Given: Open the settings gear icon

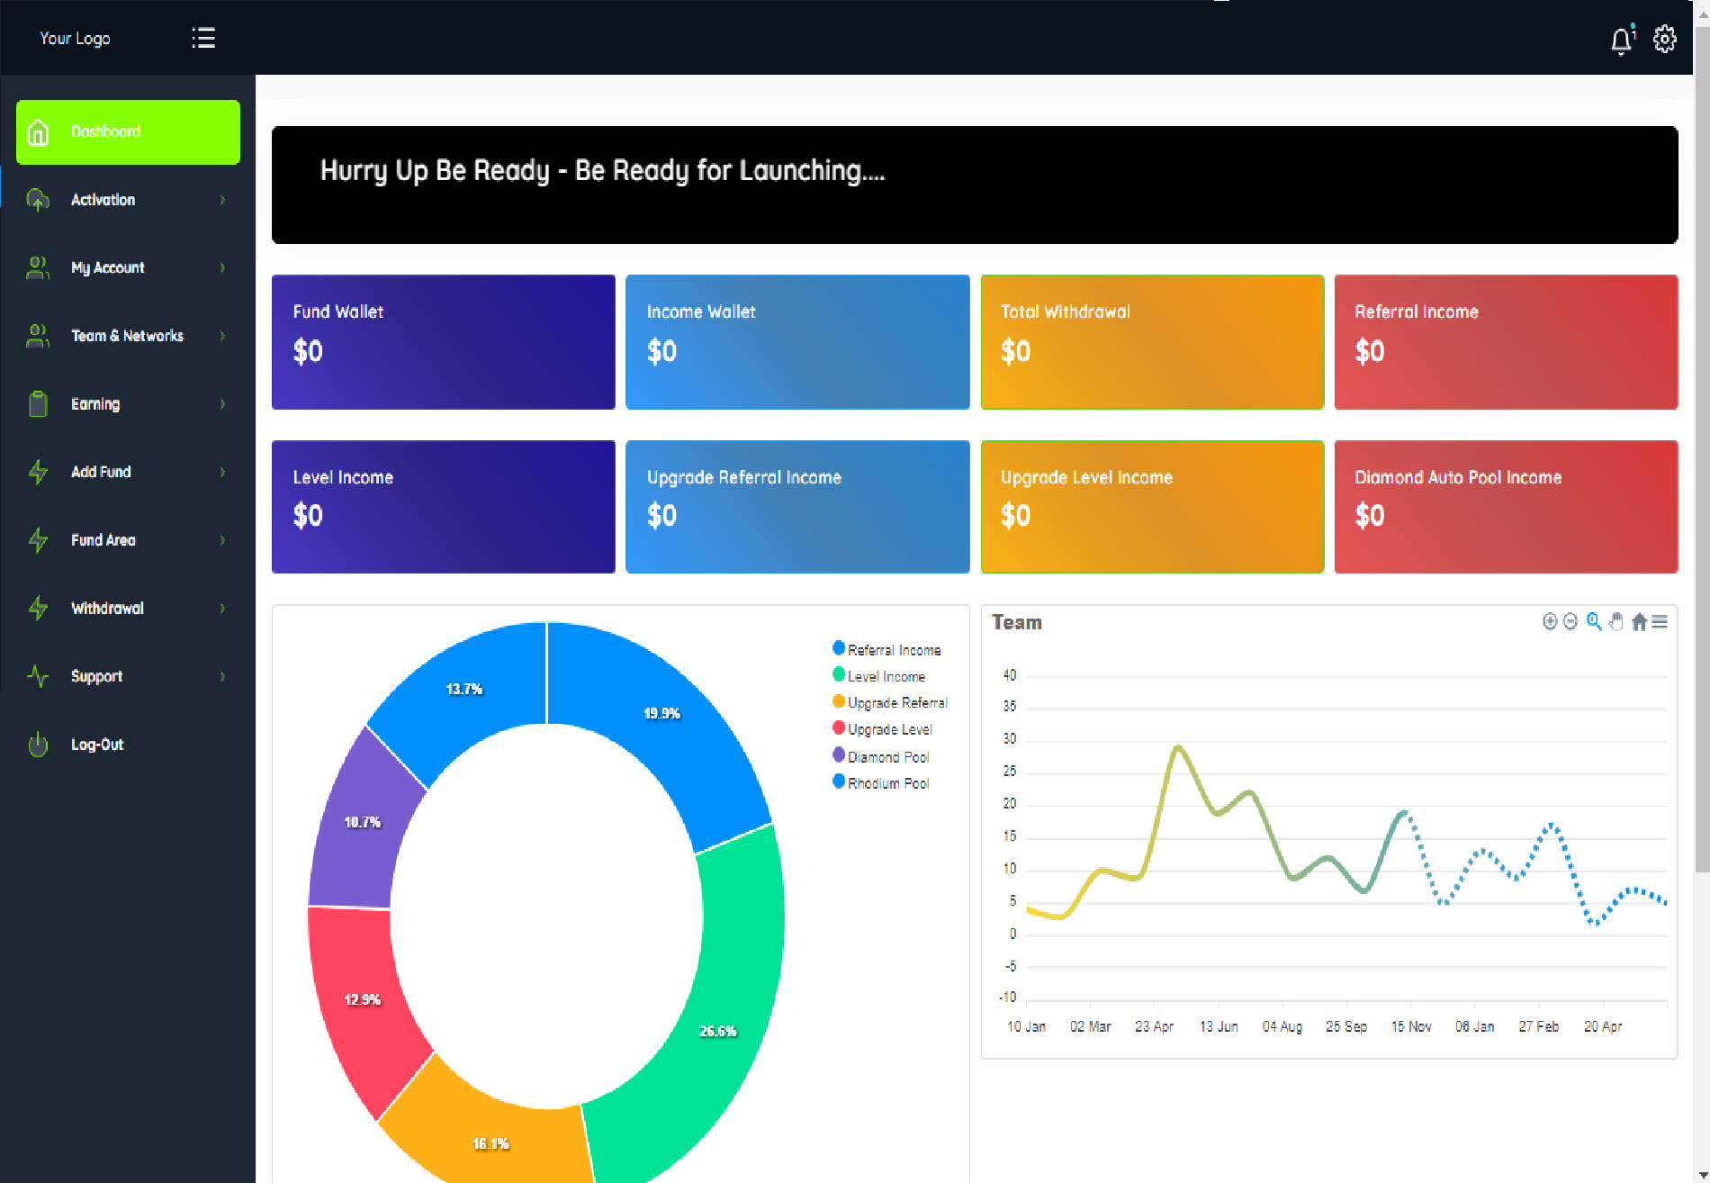Looking at the screenshot, I should (1664, 39).
